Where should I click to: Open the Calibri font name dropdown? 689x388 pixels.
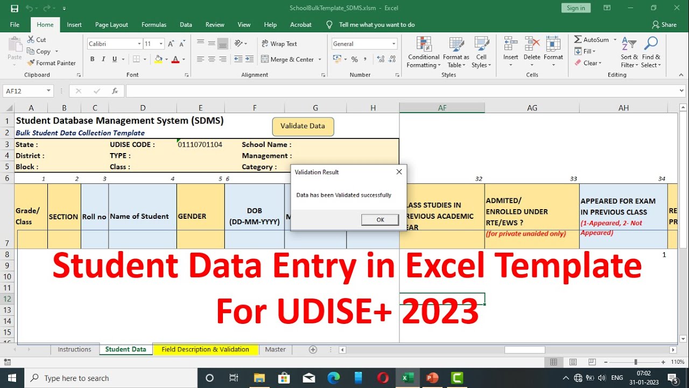[139, 44]
